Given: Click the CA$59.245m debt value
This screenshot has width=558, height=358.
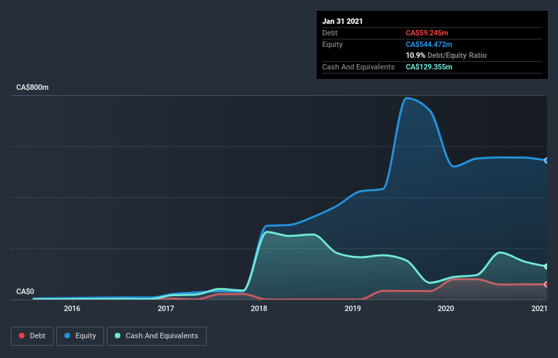Looking at the screenshot, I should point(427,33).
